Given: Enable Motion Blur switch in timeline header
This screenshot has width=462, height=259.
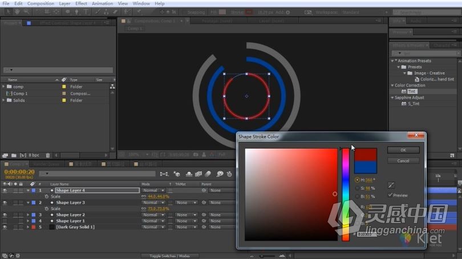Looking at the screenshot, I should coord(208,174).
